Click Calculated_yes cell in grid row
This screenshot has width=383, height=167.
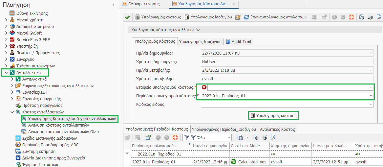(249, 162)
